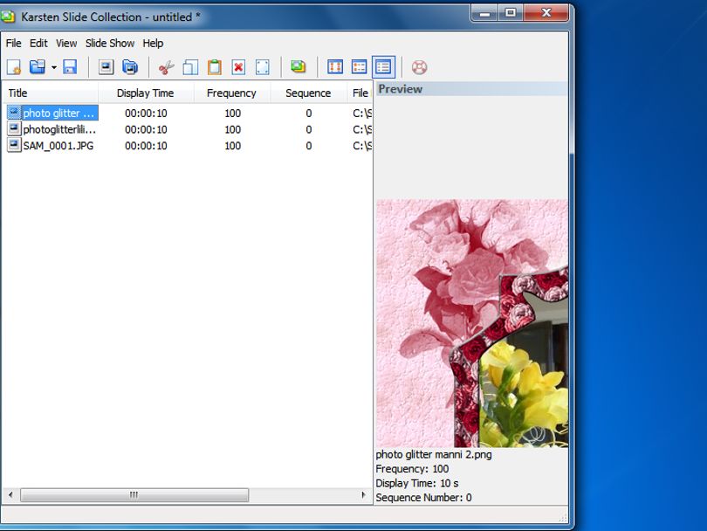
Task: Create a new slide collection
Action: (x=14, y=67)
